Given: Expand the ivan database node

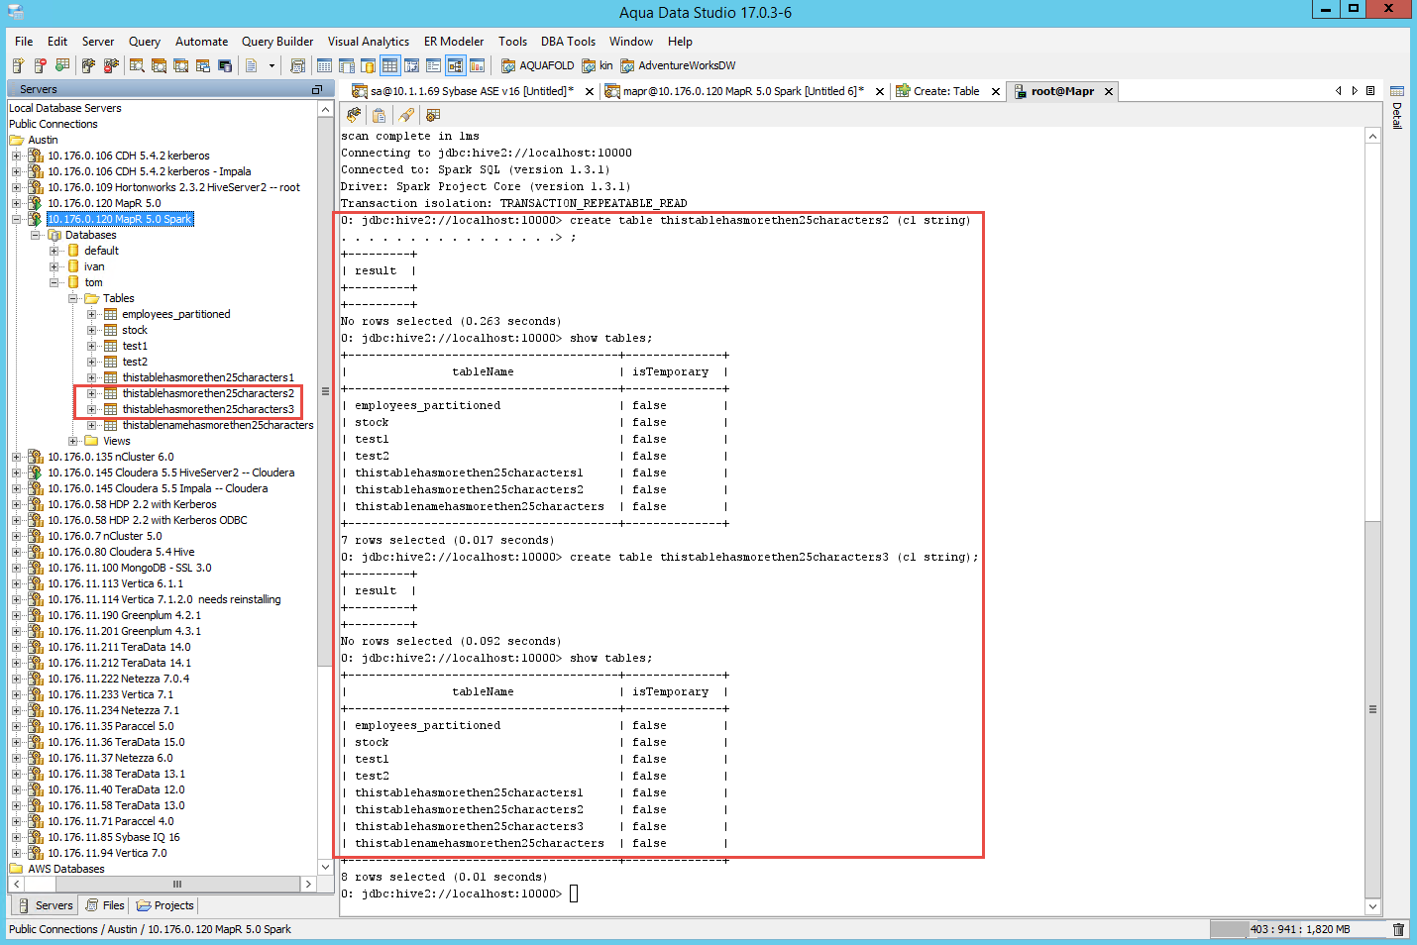Looking at the screenshot, I should click(x=54, y=266).
